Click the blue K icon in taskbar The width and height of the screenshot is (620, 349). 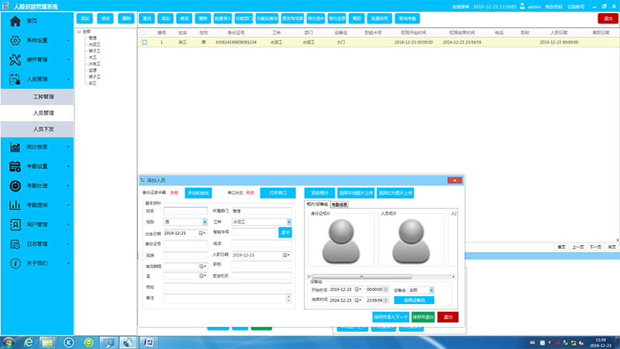pos(68,343)
